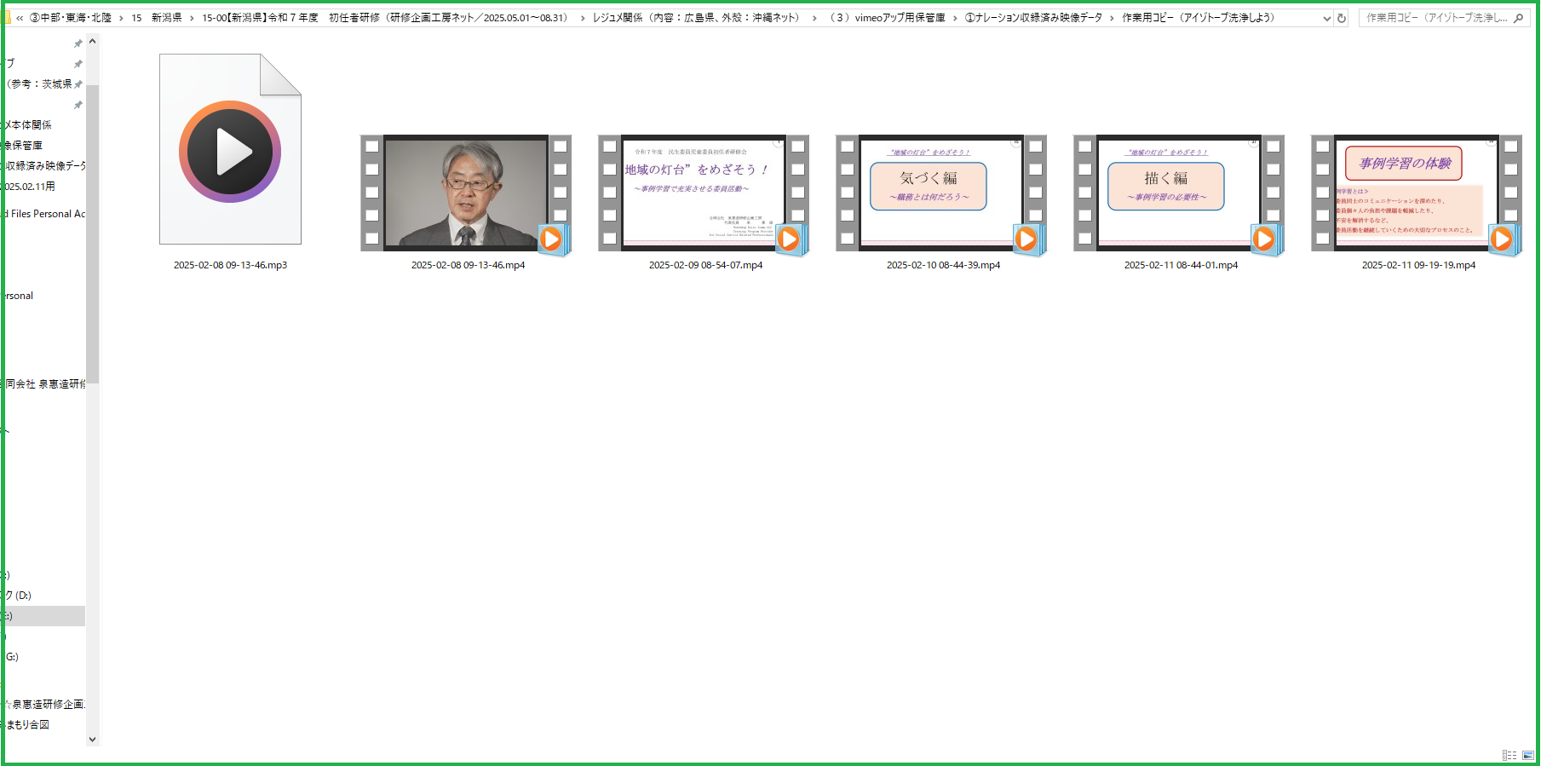The width and height of the screenshot is (1541, 766).
Task: Go to 15-00【新潟県】令和7年度 初任者研修 breadcrumb
Action: pyautogui.click(x=385, y=18)
